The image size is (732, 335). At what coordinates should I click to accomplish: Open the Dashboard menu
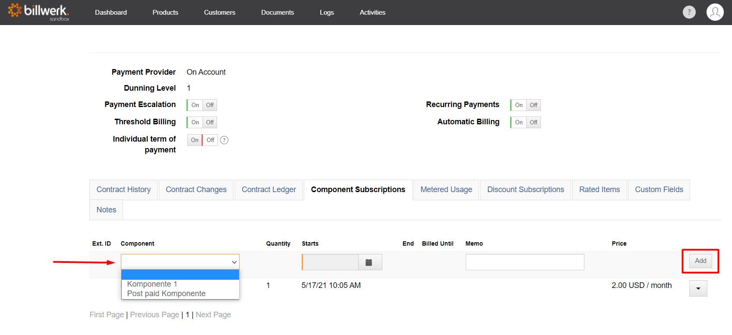point(111,13)
